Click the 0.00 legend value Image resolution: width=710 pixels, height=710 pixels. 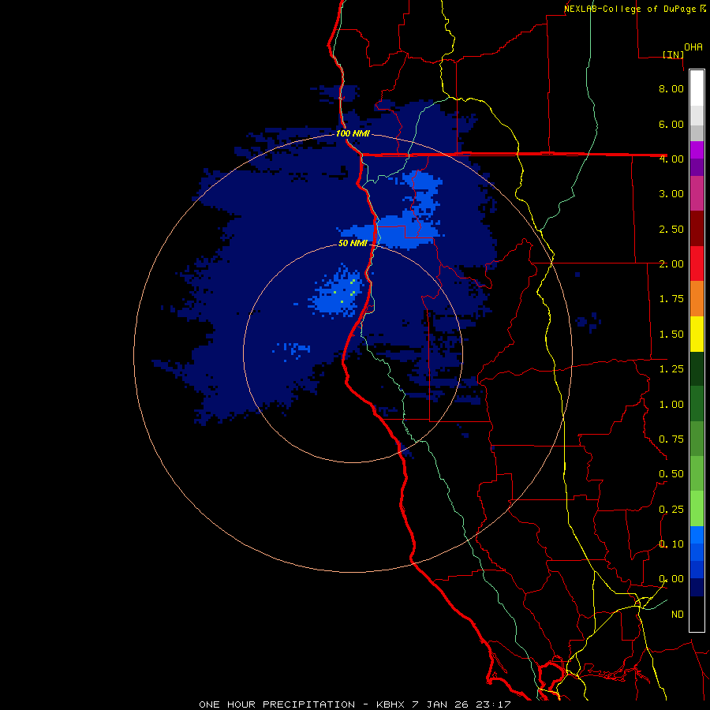click(x=671, y=579)
